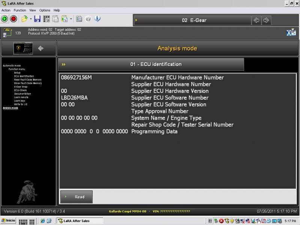This screenshot has height=225, width=300.
Task: Click the open folder icon in toolbar
Action: click(24, 19)
